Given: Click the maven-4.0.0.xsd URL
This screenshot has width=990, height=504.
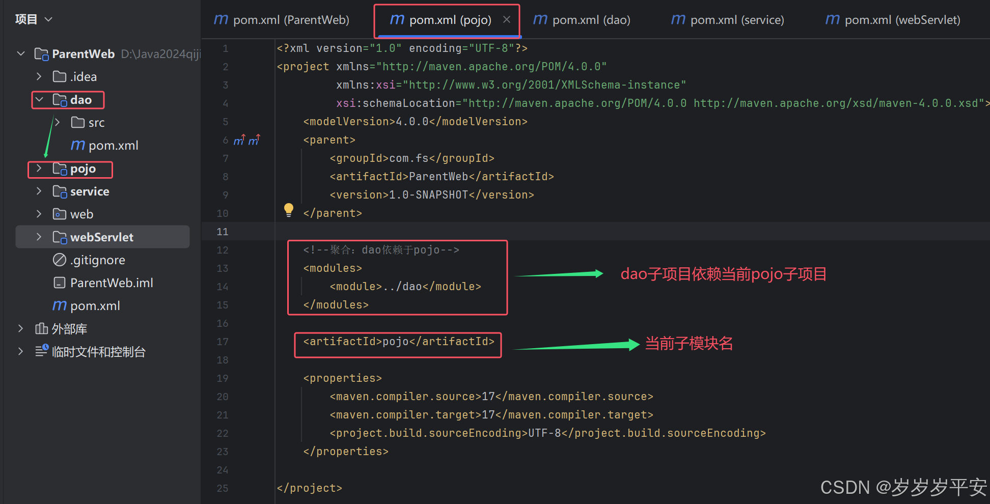Looking at the screenshot, I should [x=836, y=103].
